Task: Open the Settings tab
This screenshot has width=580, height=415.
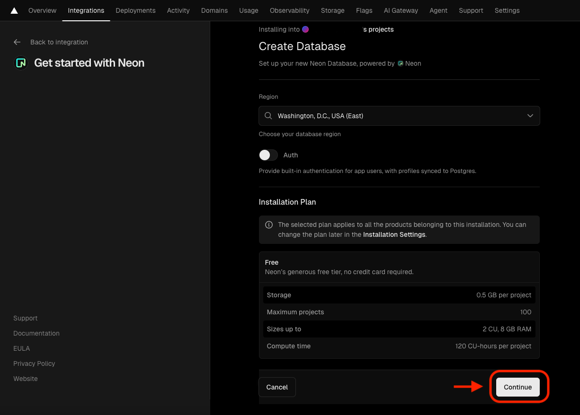Action: click(507, 10)
